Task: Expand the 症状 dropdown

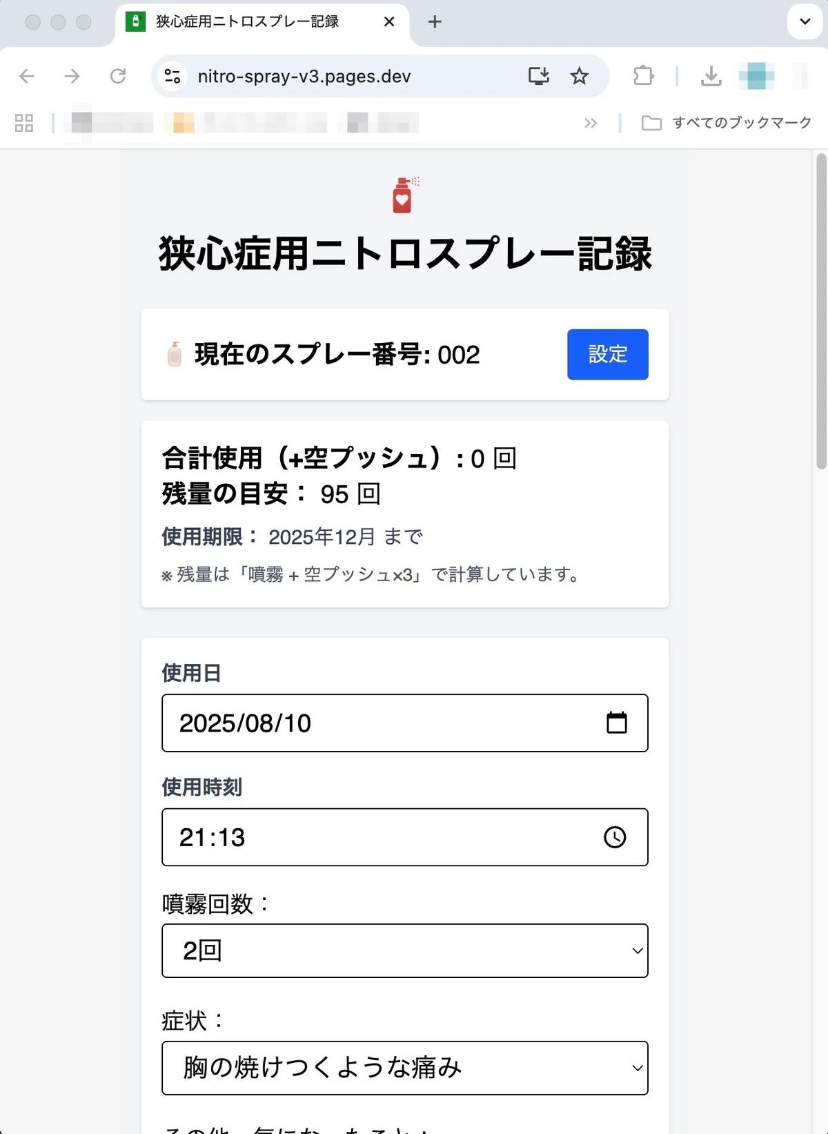Action: pos(405,1068)
